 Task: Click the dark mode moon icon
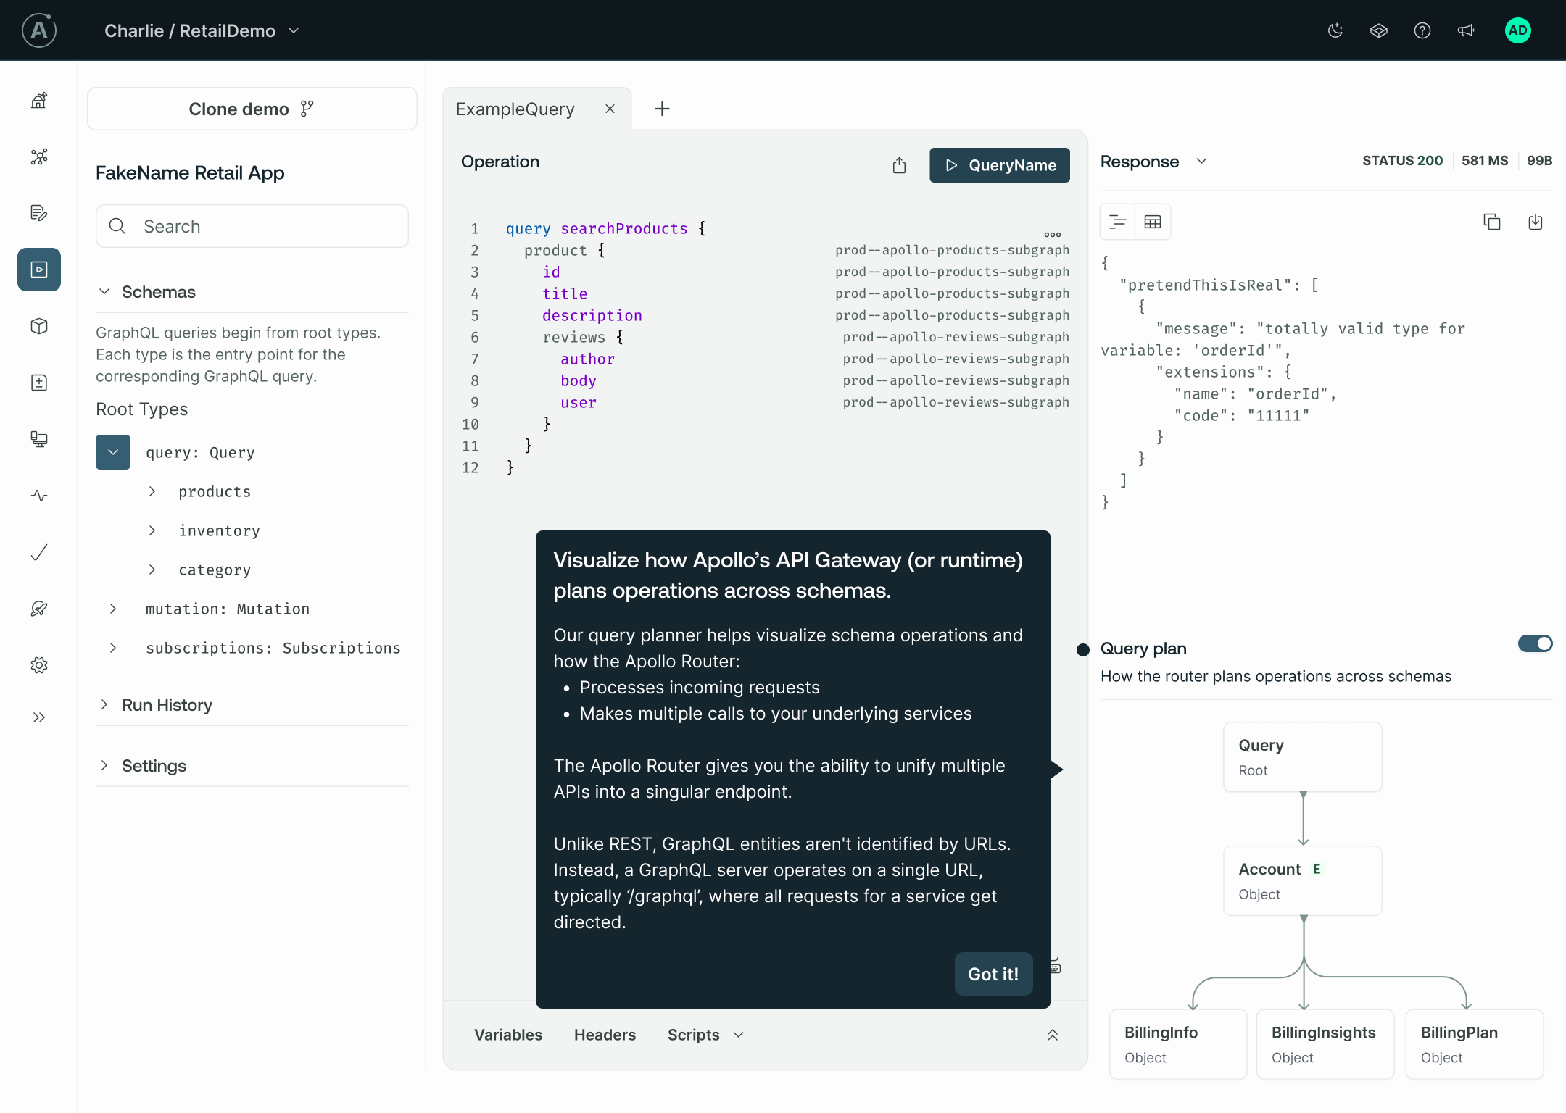click(x=1335, y=30)
